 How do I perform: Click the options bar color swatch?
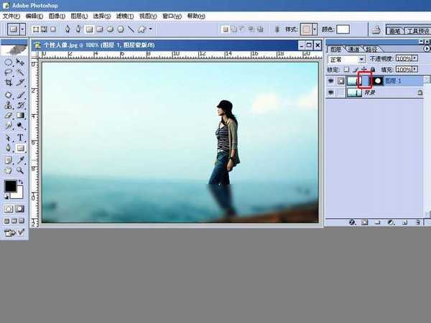(x=343, y=29)
